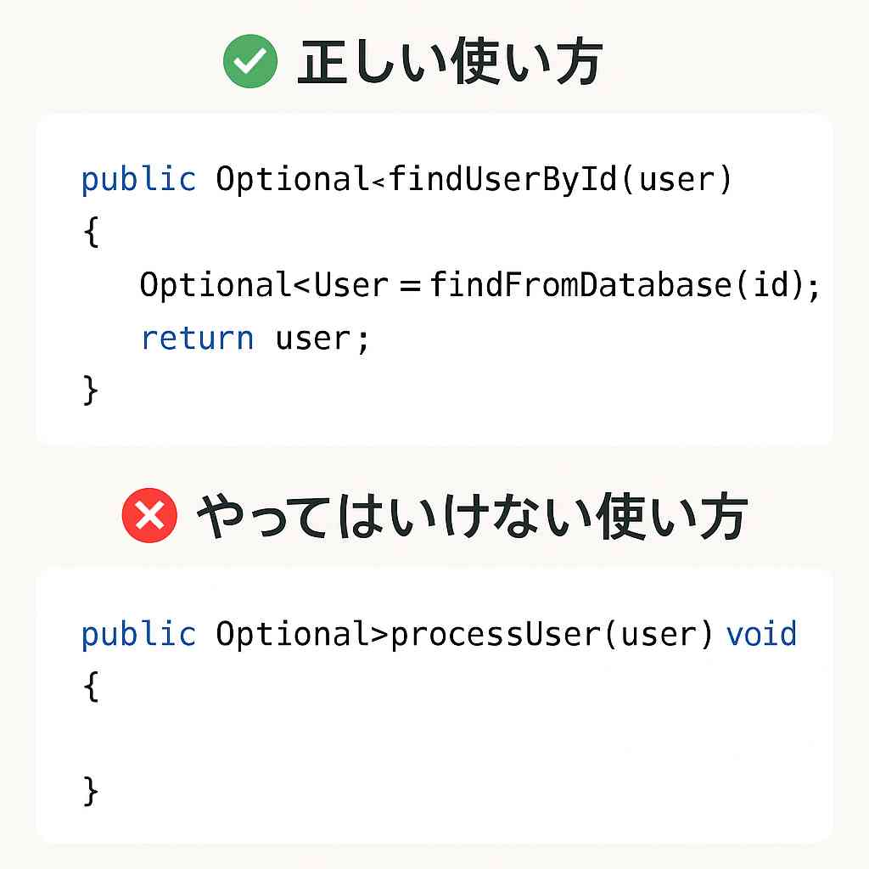This screenshot has height=869, width=869.
Task: Click the red X icon
Action: 149,517
